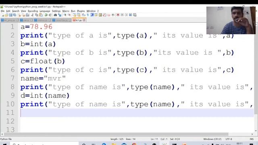258x145 pixels.
Task: Click the Close All documents toolbar icon
Action: click(x=23, y=15)
